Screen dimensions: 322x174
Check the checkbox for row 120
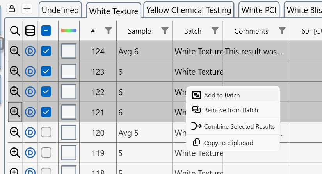(x=46, y=132)
